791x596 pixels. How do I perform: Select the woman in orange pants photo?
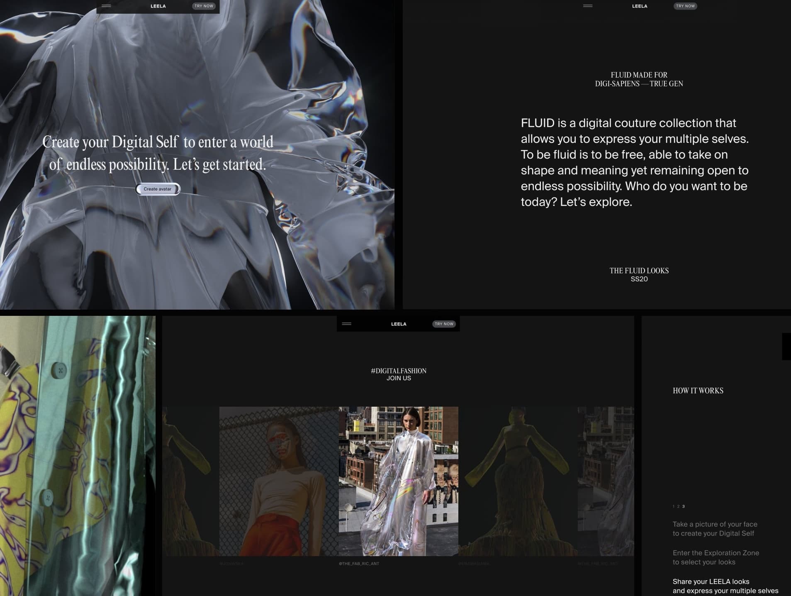click(x=279, y=481)
